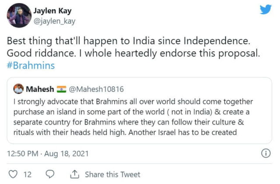Click the 12:50 PM · Aug 18, 2021 timestamp
The width and height of the screenshot is (280, 184).
[x=48, y=154]
